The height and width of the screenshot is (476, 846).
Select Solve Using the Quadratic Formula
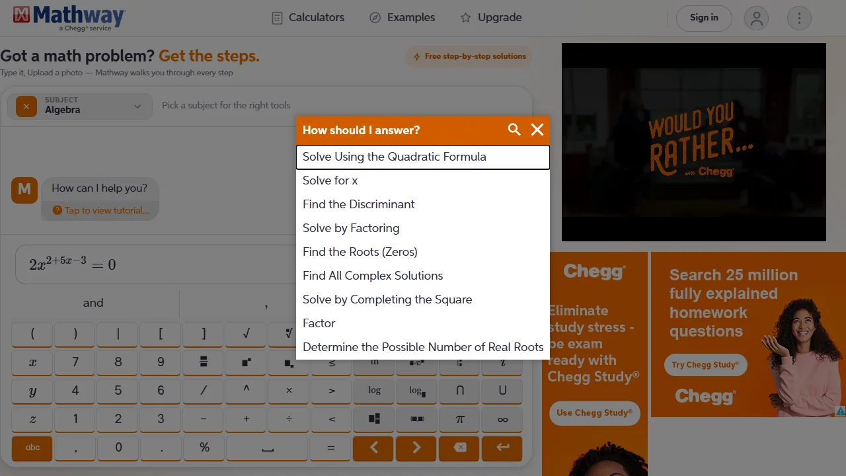(x=423, y=157)
